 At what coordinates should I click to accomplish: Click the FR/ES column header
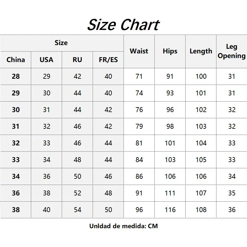(108, 60)
